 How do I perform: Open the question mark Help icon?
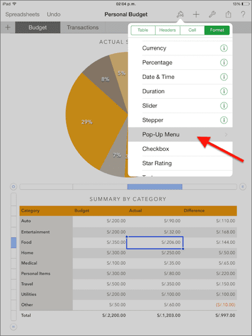[243, 15]
